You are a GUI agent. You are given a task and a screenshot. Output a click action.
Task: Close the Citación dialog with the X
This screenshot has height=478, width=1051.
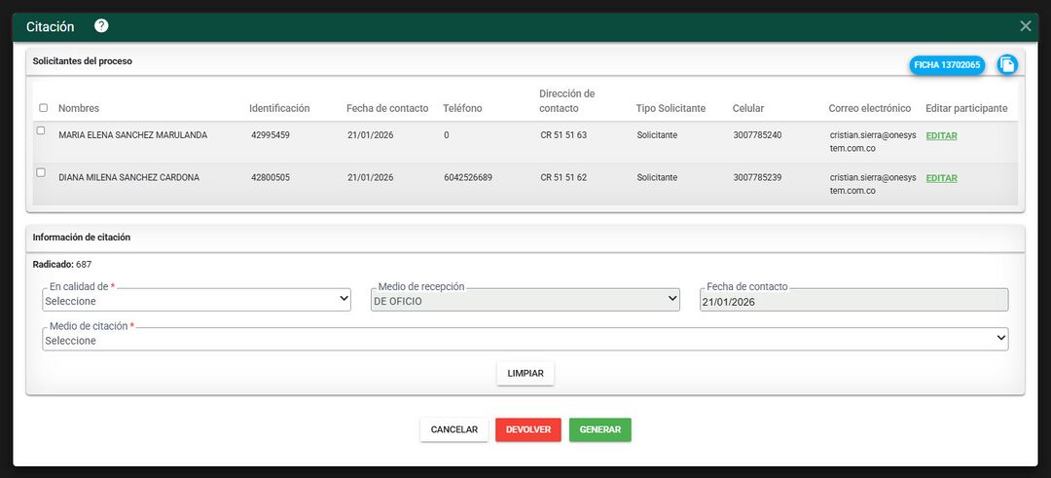(1025, 26)
